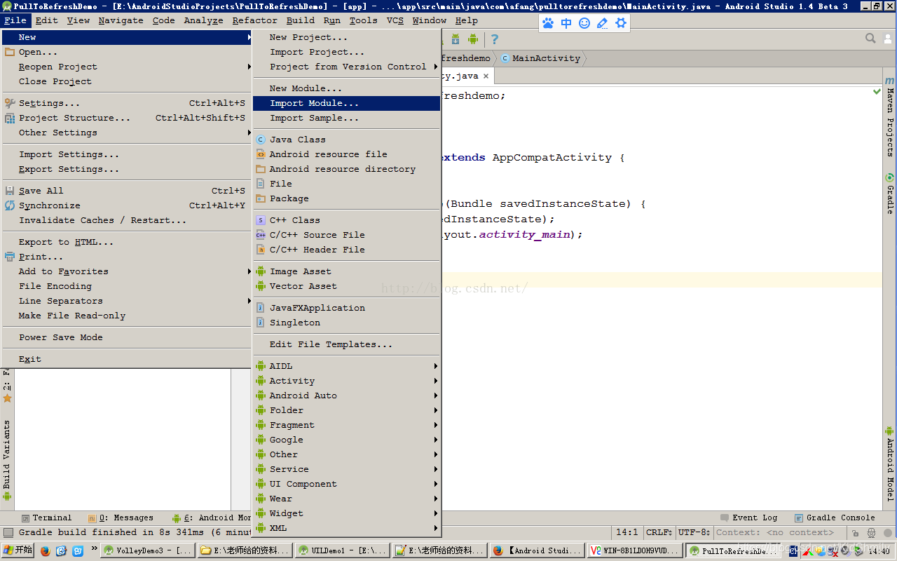
Task: Close the MainActivity.java tab
Action: point(486,76)
